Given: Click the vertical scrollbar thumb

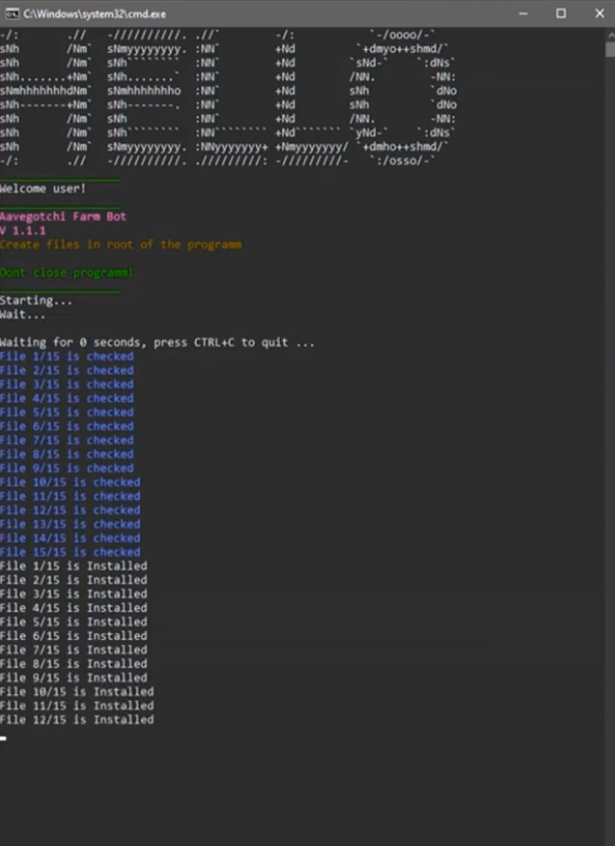Looking at the screenshot, I should [610, 50].
